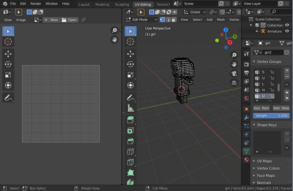This screenshot has width=293, height=191.
Task: Expand Vertex Groups panel header
Action: pos(269,62)
